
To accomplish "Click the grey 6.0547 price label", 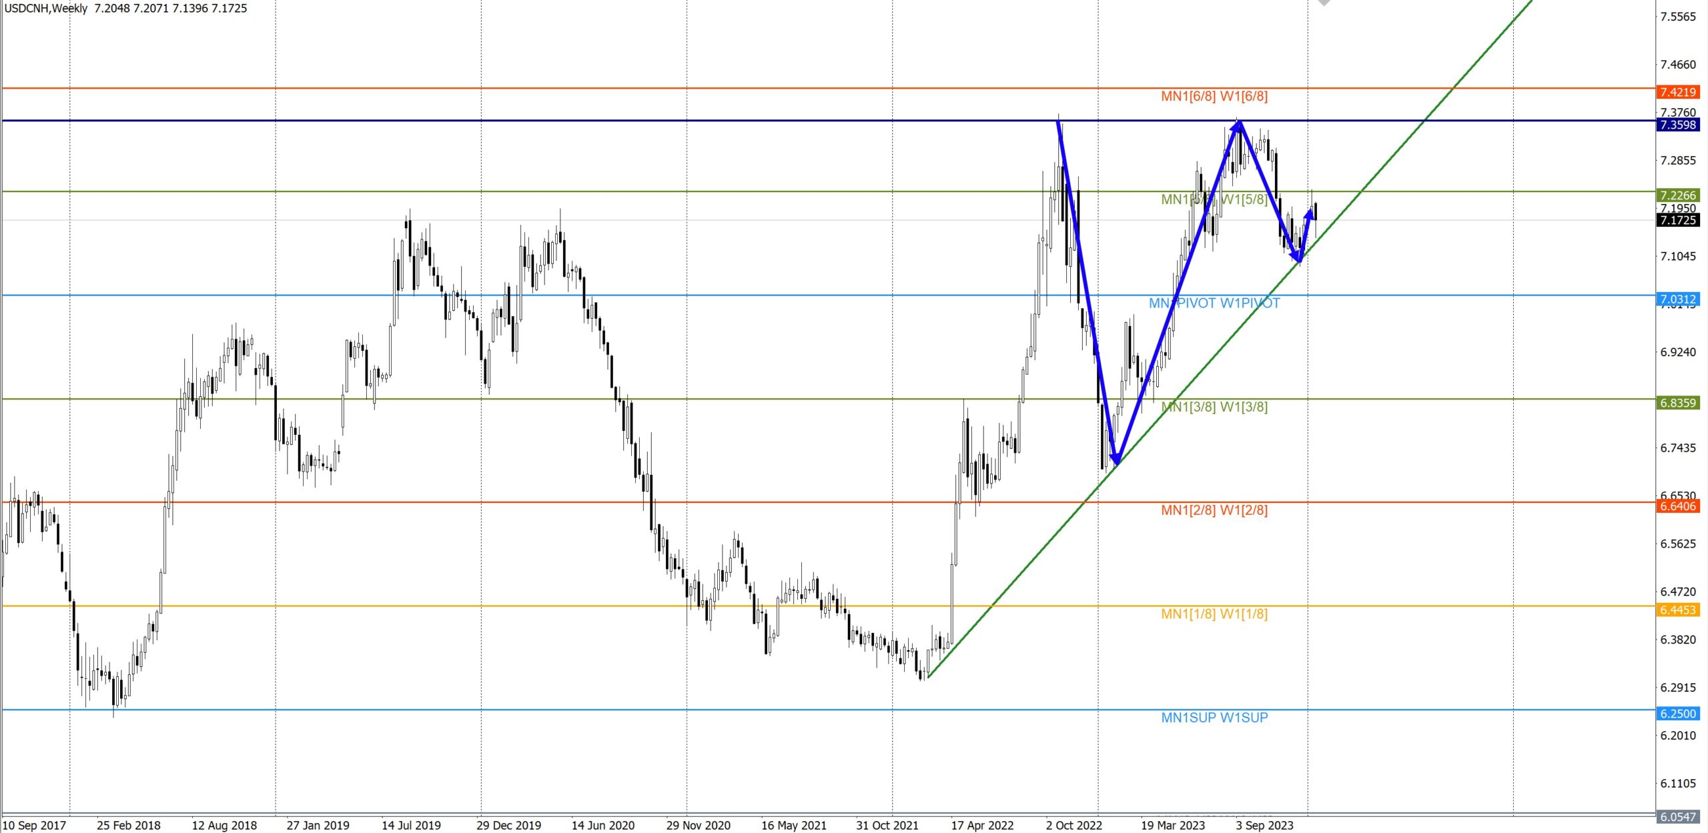I will 1677,817.
